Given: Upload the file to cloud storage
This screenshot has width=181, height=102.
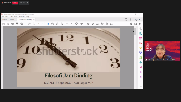Looking at the screenshot, I should (12, 24).
